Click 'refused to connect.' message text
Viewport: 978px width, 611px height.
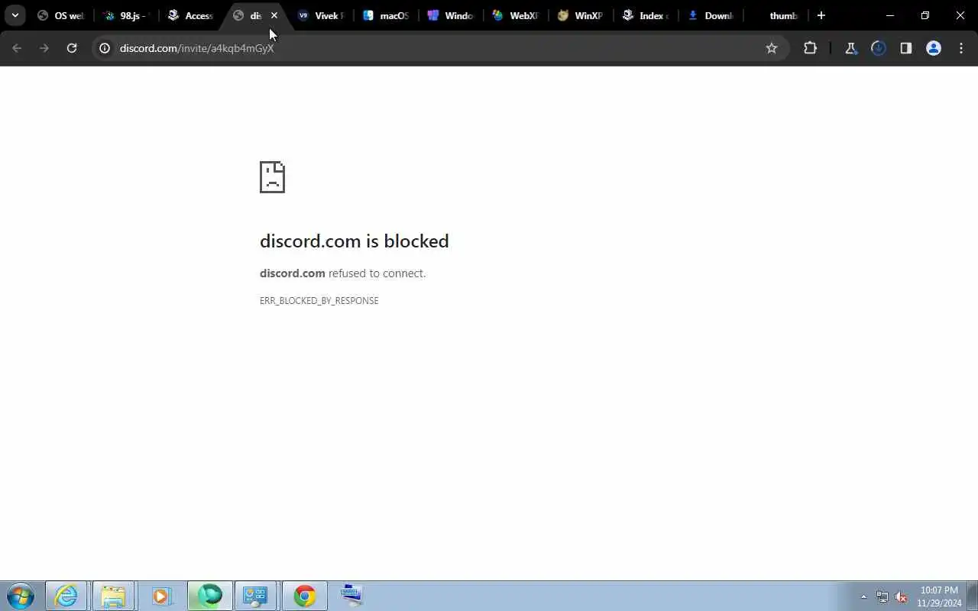pos(377,273)
